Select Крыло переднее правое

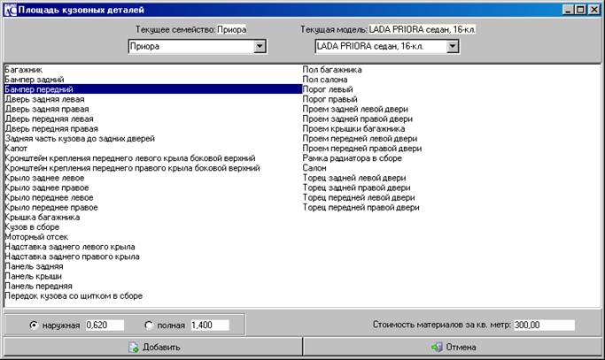click(51, 207)
